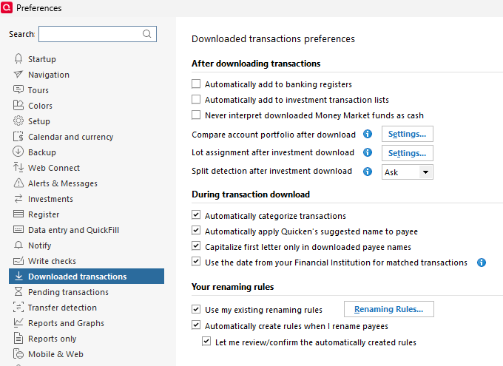The image size is (503, 366).
Task: Enable Automatically add to banking registers
Action: click(196, 84)
